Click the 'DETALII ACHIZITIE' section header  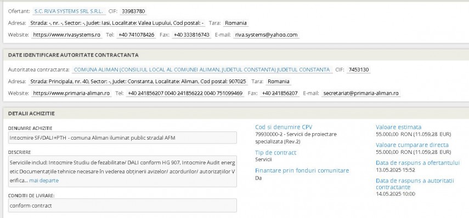[31, 113]
